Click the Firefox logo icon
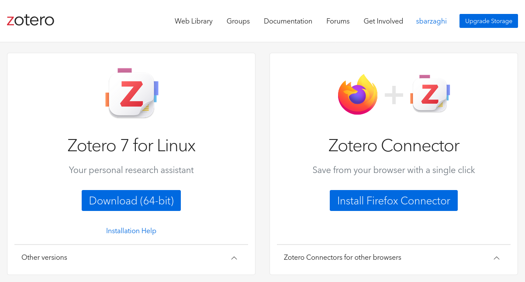Viewport: 525px width, 282px height. 357,95
